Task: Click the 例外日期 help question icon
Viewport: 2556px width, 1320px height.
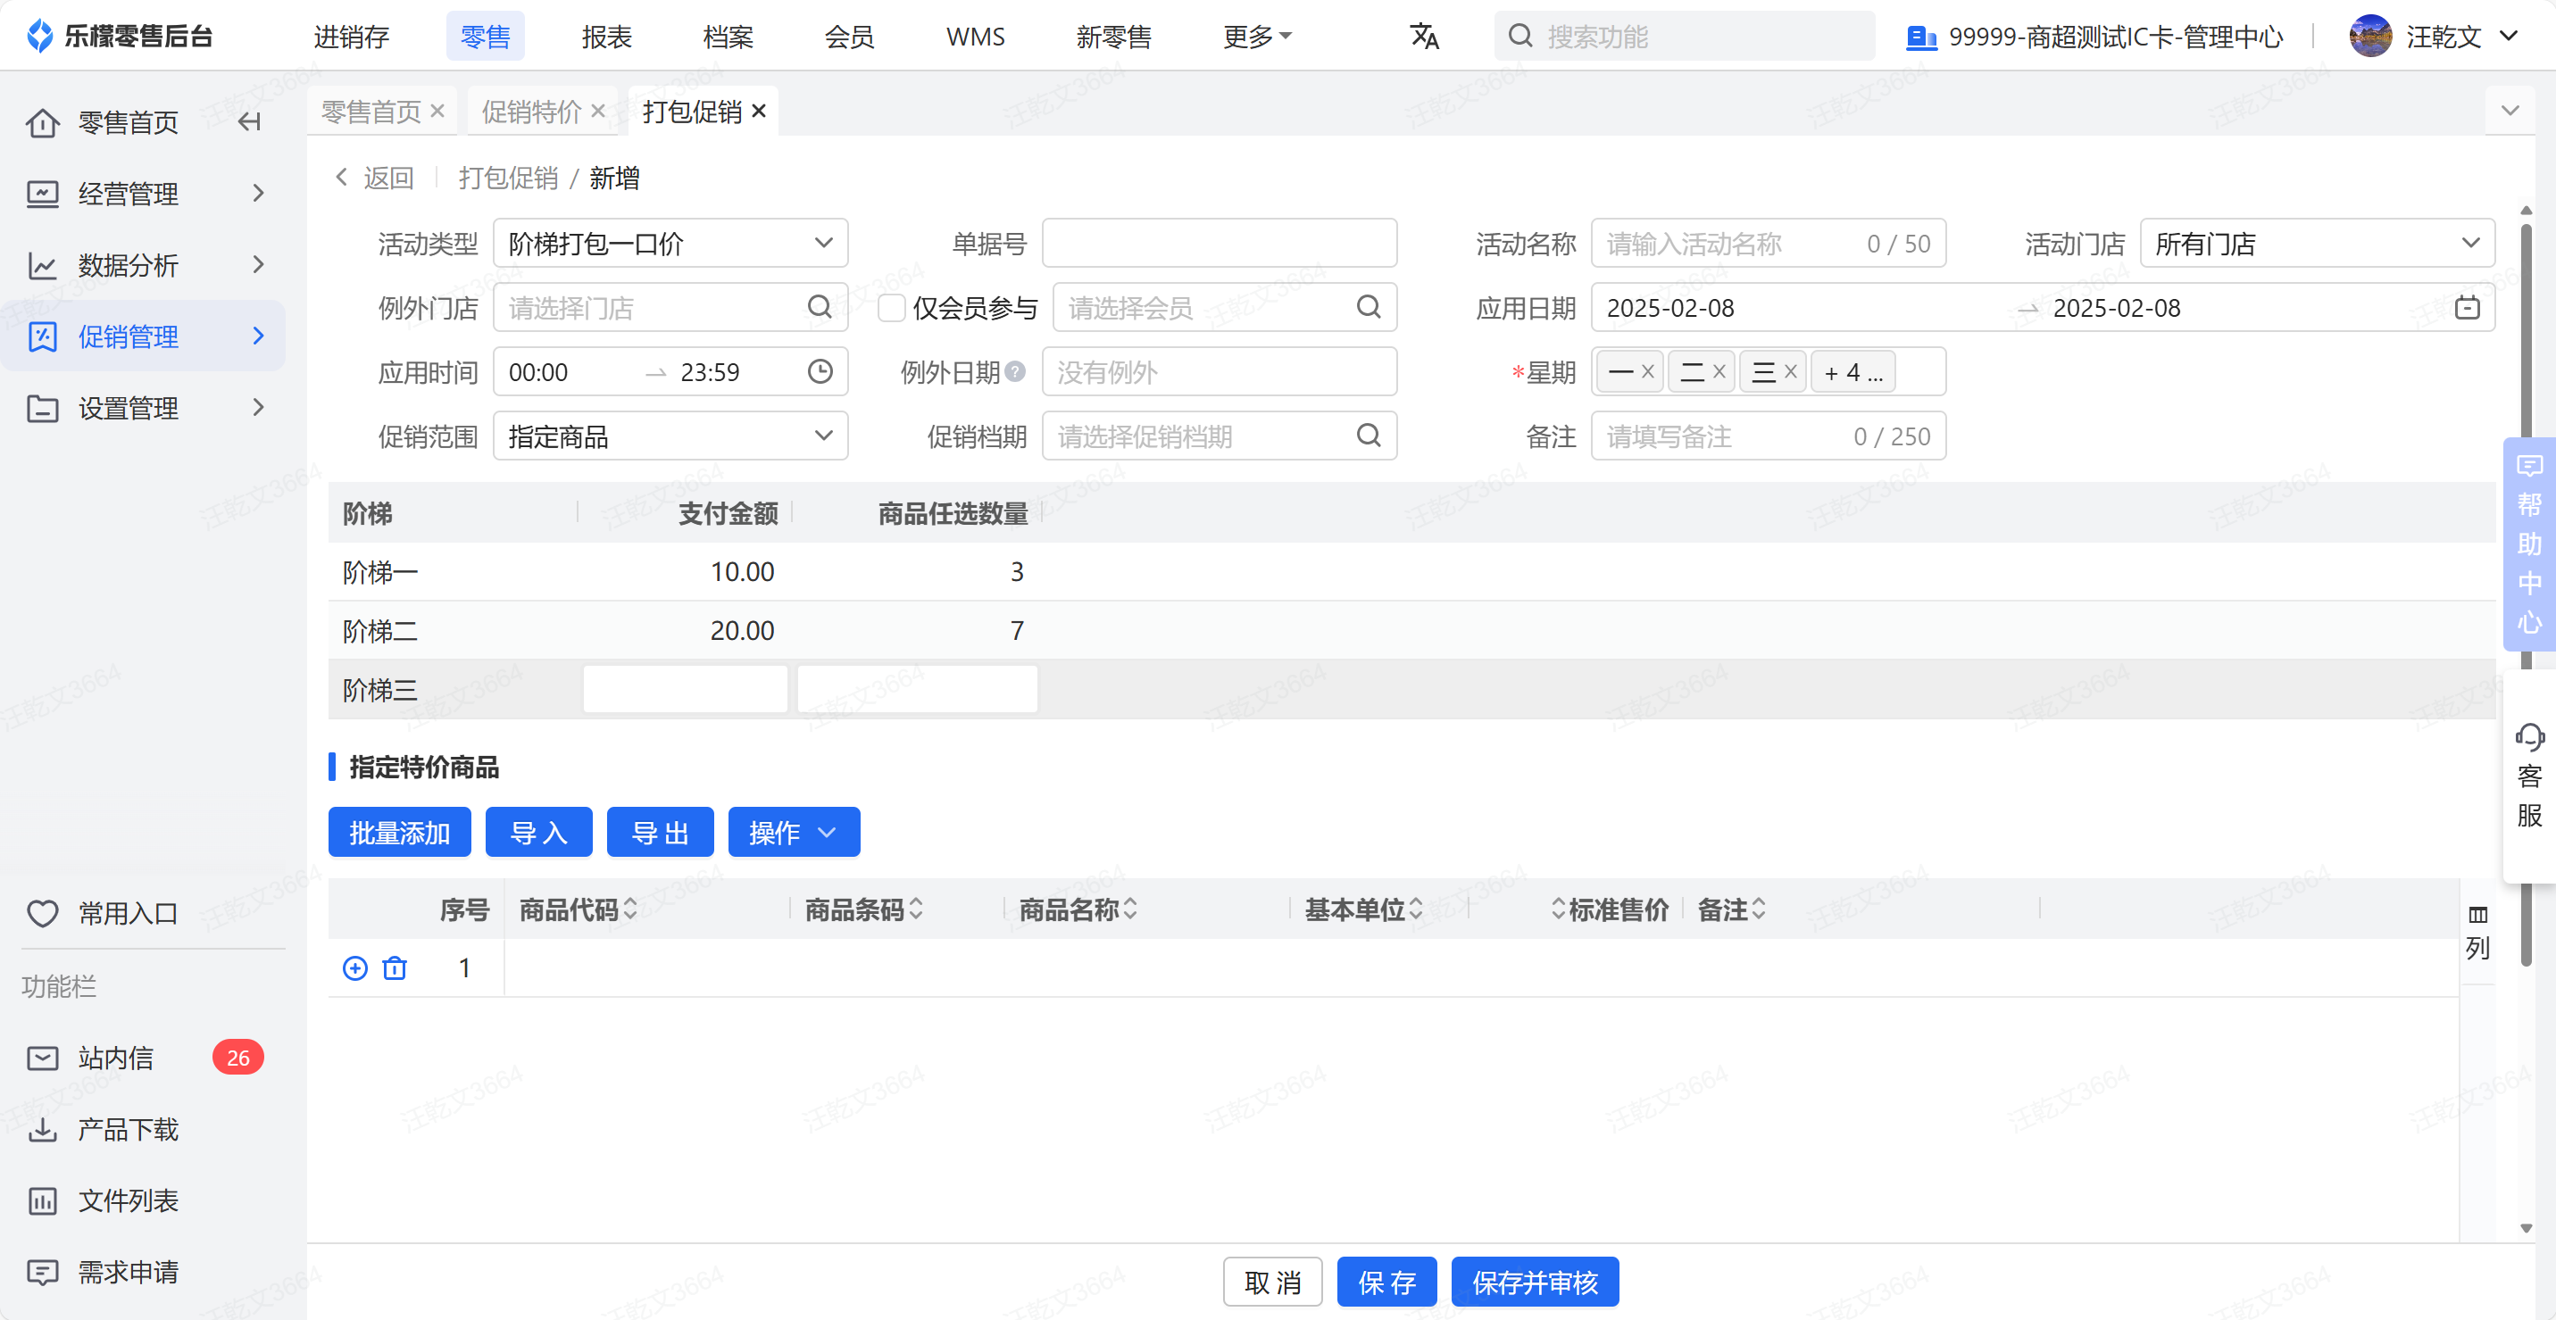Action: tap(1015, 372)
